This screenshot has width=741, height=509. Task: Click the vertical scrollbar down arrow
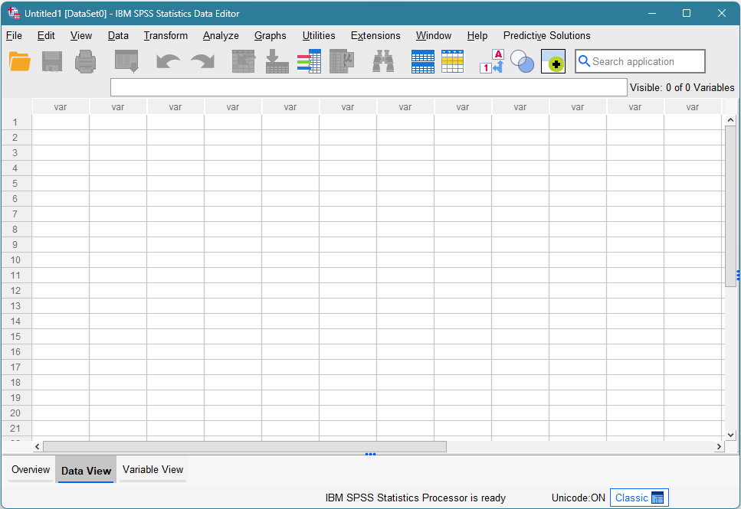pos(730,435)
